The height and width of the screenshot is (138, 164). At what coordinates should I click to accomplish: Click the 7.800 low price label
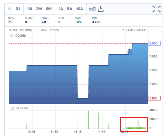point(154,98)
